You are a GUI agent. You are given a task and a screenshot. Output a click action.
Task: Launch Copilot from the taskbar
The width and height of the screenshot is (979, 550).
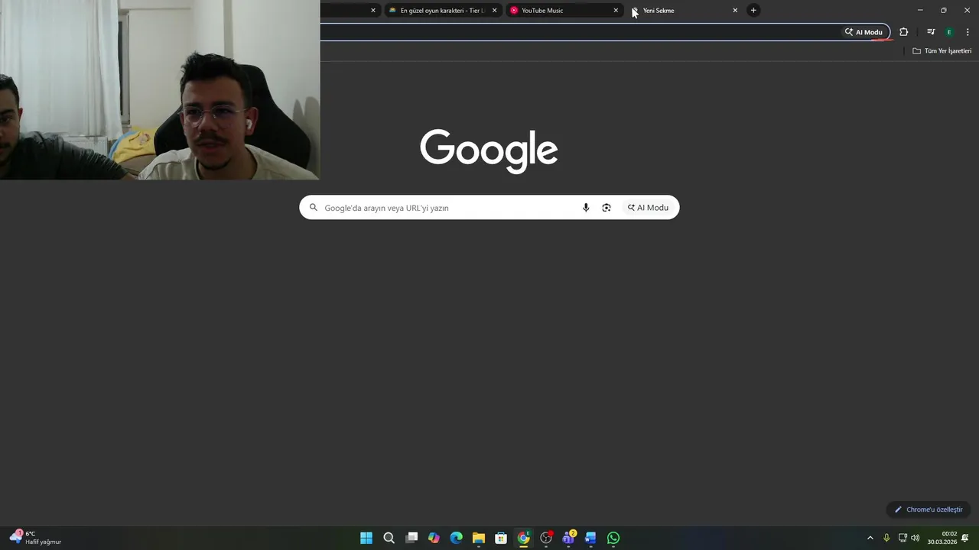[x=434, y=538]
